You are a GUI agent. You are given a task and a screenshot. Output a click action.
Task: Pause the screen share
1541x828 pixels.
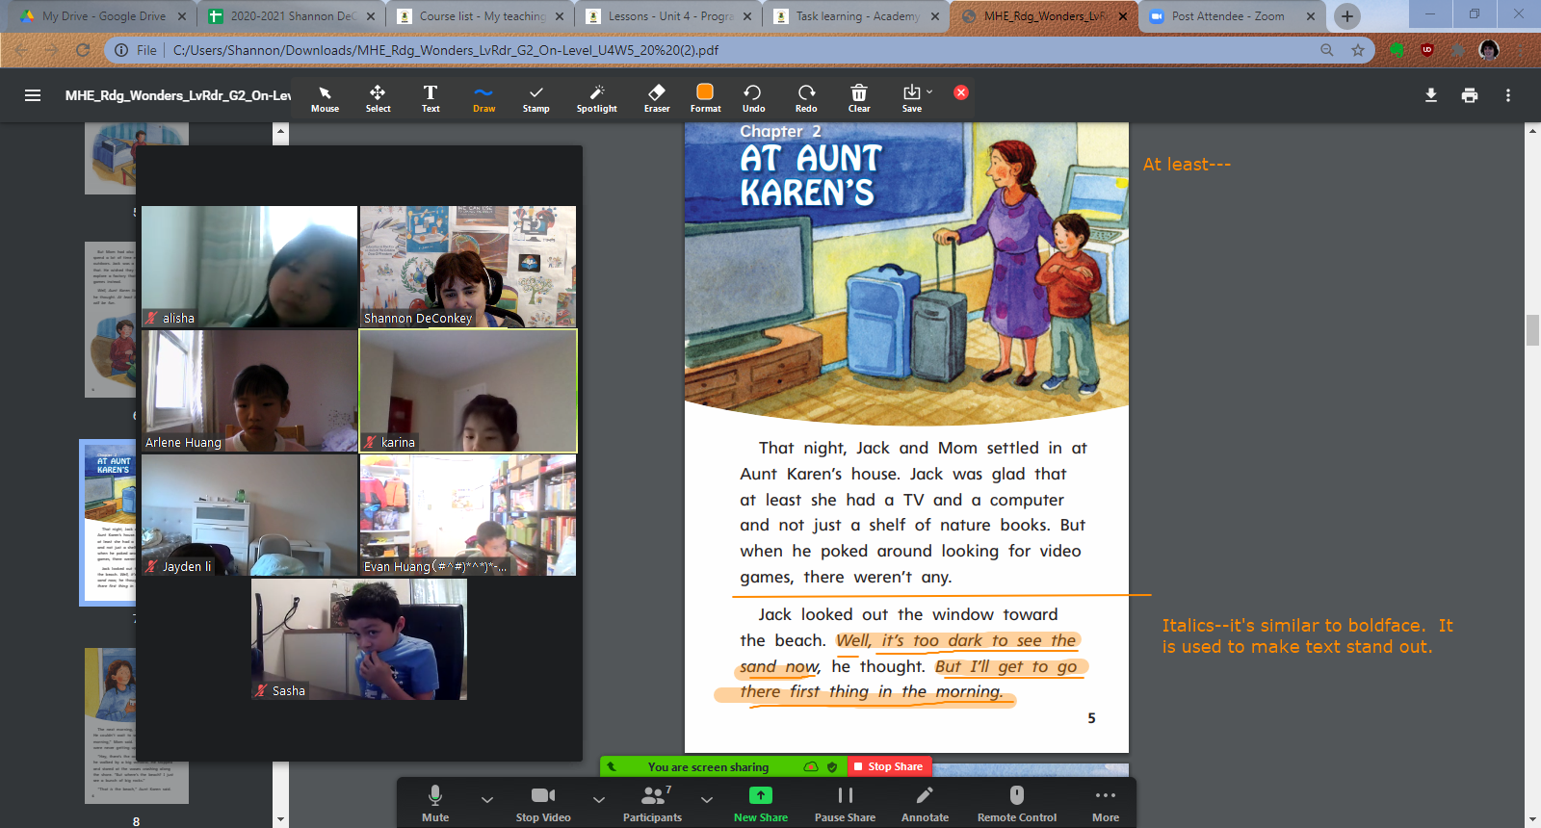[x=845, y=803]
